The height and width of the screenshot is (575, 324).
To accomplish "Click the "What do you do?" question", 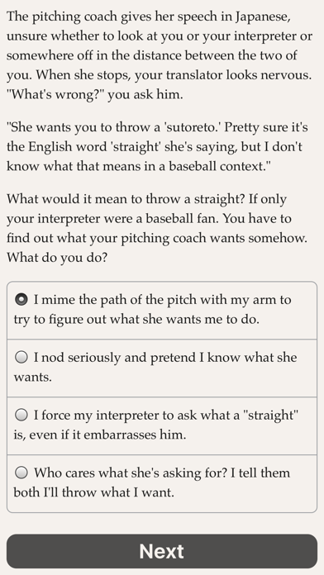I will pos(57,258).
